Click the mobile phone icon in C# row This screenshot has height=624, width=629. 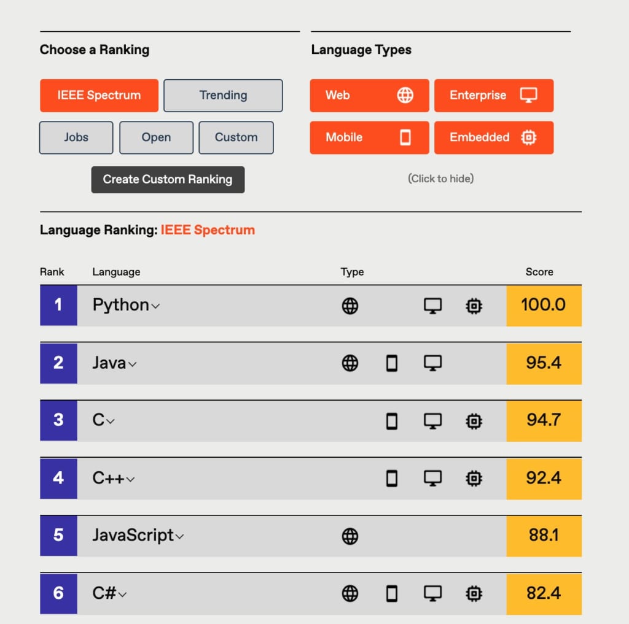pyautogui.click(x=392, y=593)
